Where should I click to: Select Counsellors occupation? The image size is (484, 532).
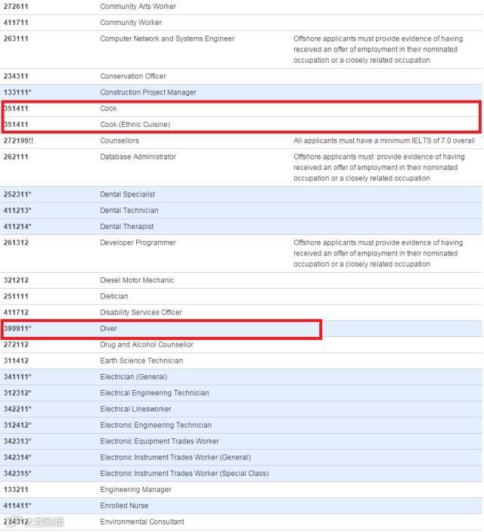pos(119,141)
